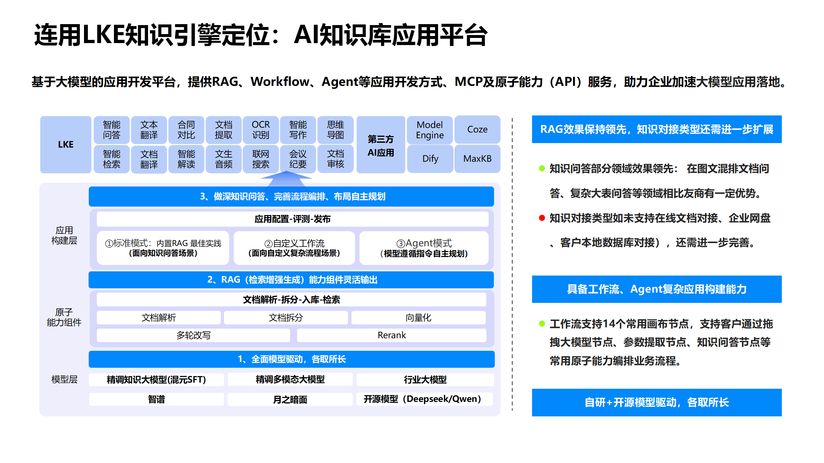The width and height of the screenshot is (824, 463).
Task: Click the 思维导图 tile
Action: click(335, 130)
